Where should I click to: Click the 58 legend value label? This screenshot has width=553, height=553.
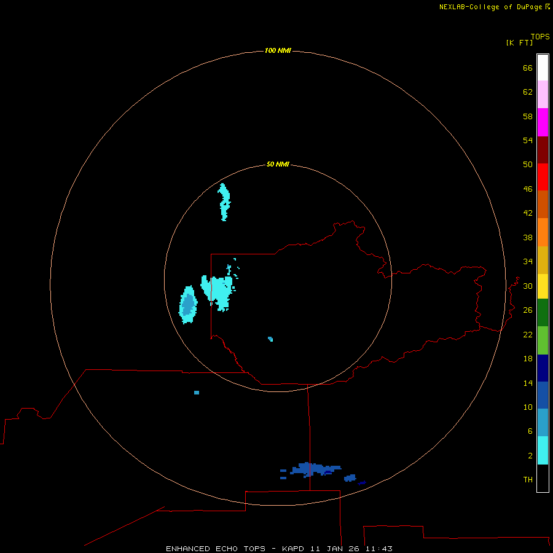(528, 116)
